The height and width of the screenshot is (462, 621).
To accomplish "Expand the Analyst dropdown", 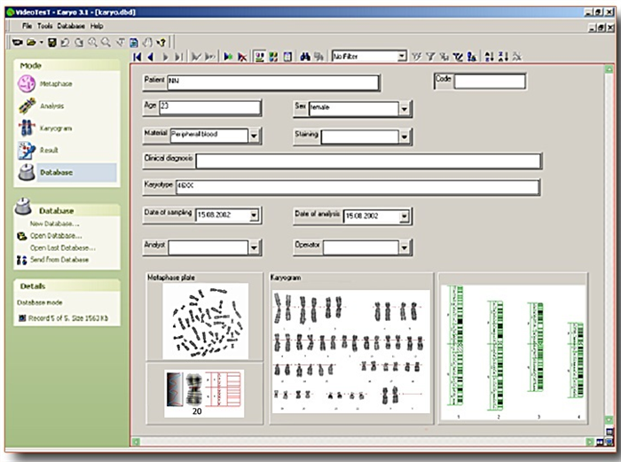I will 254,247.
